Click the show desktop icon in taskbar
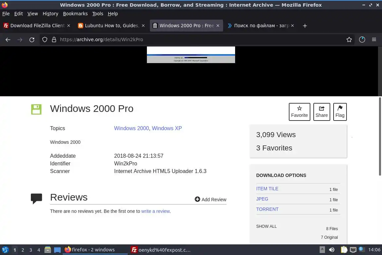This screenshot has height=255, width=382. click(x=57, y=250)
